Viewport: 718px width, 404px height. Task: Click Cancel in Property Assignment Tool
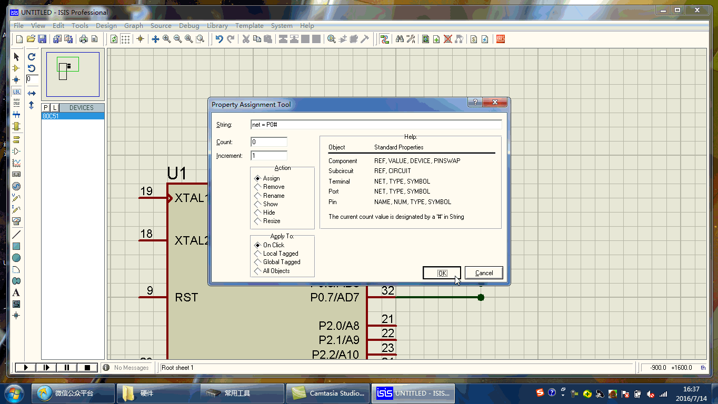[x=484, y=273]
